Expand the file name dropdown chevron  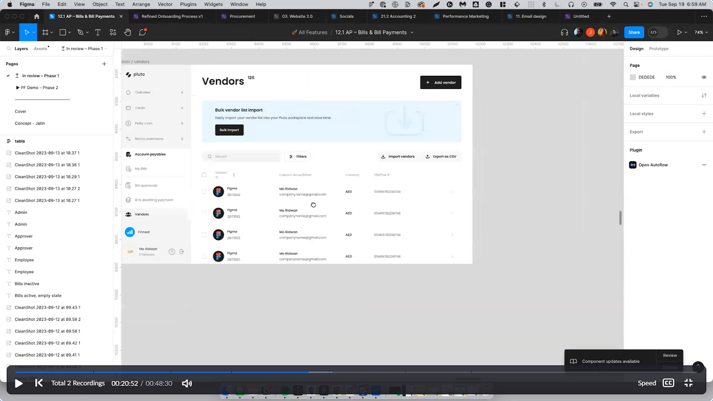pos(412,33)
